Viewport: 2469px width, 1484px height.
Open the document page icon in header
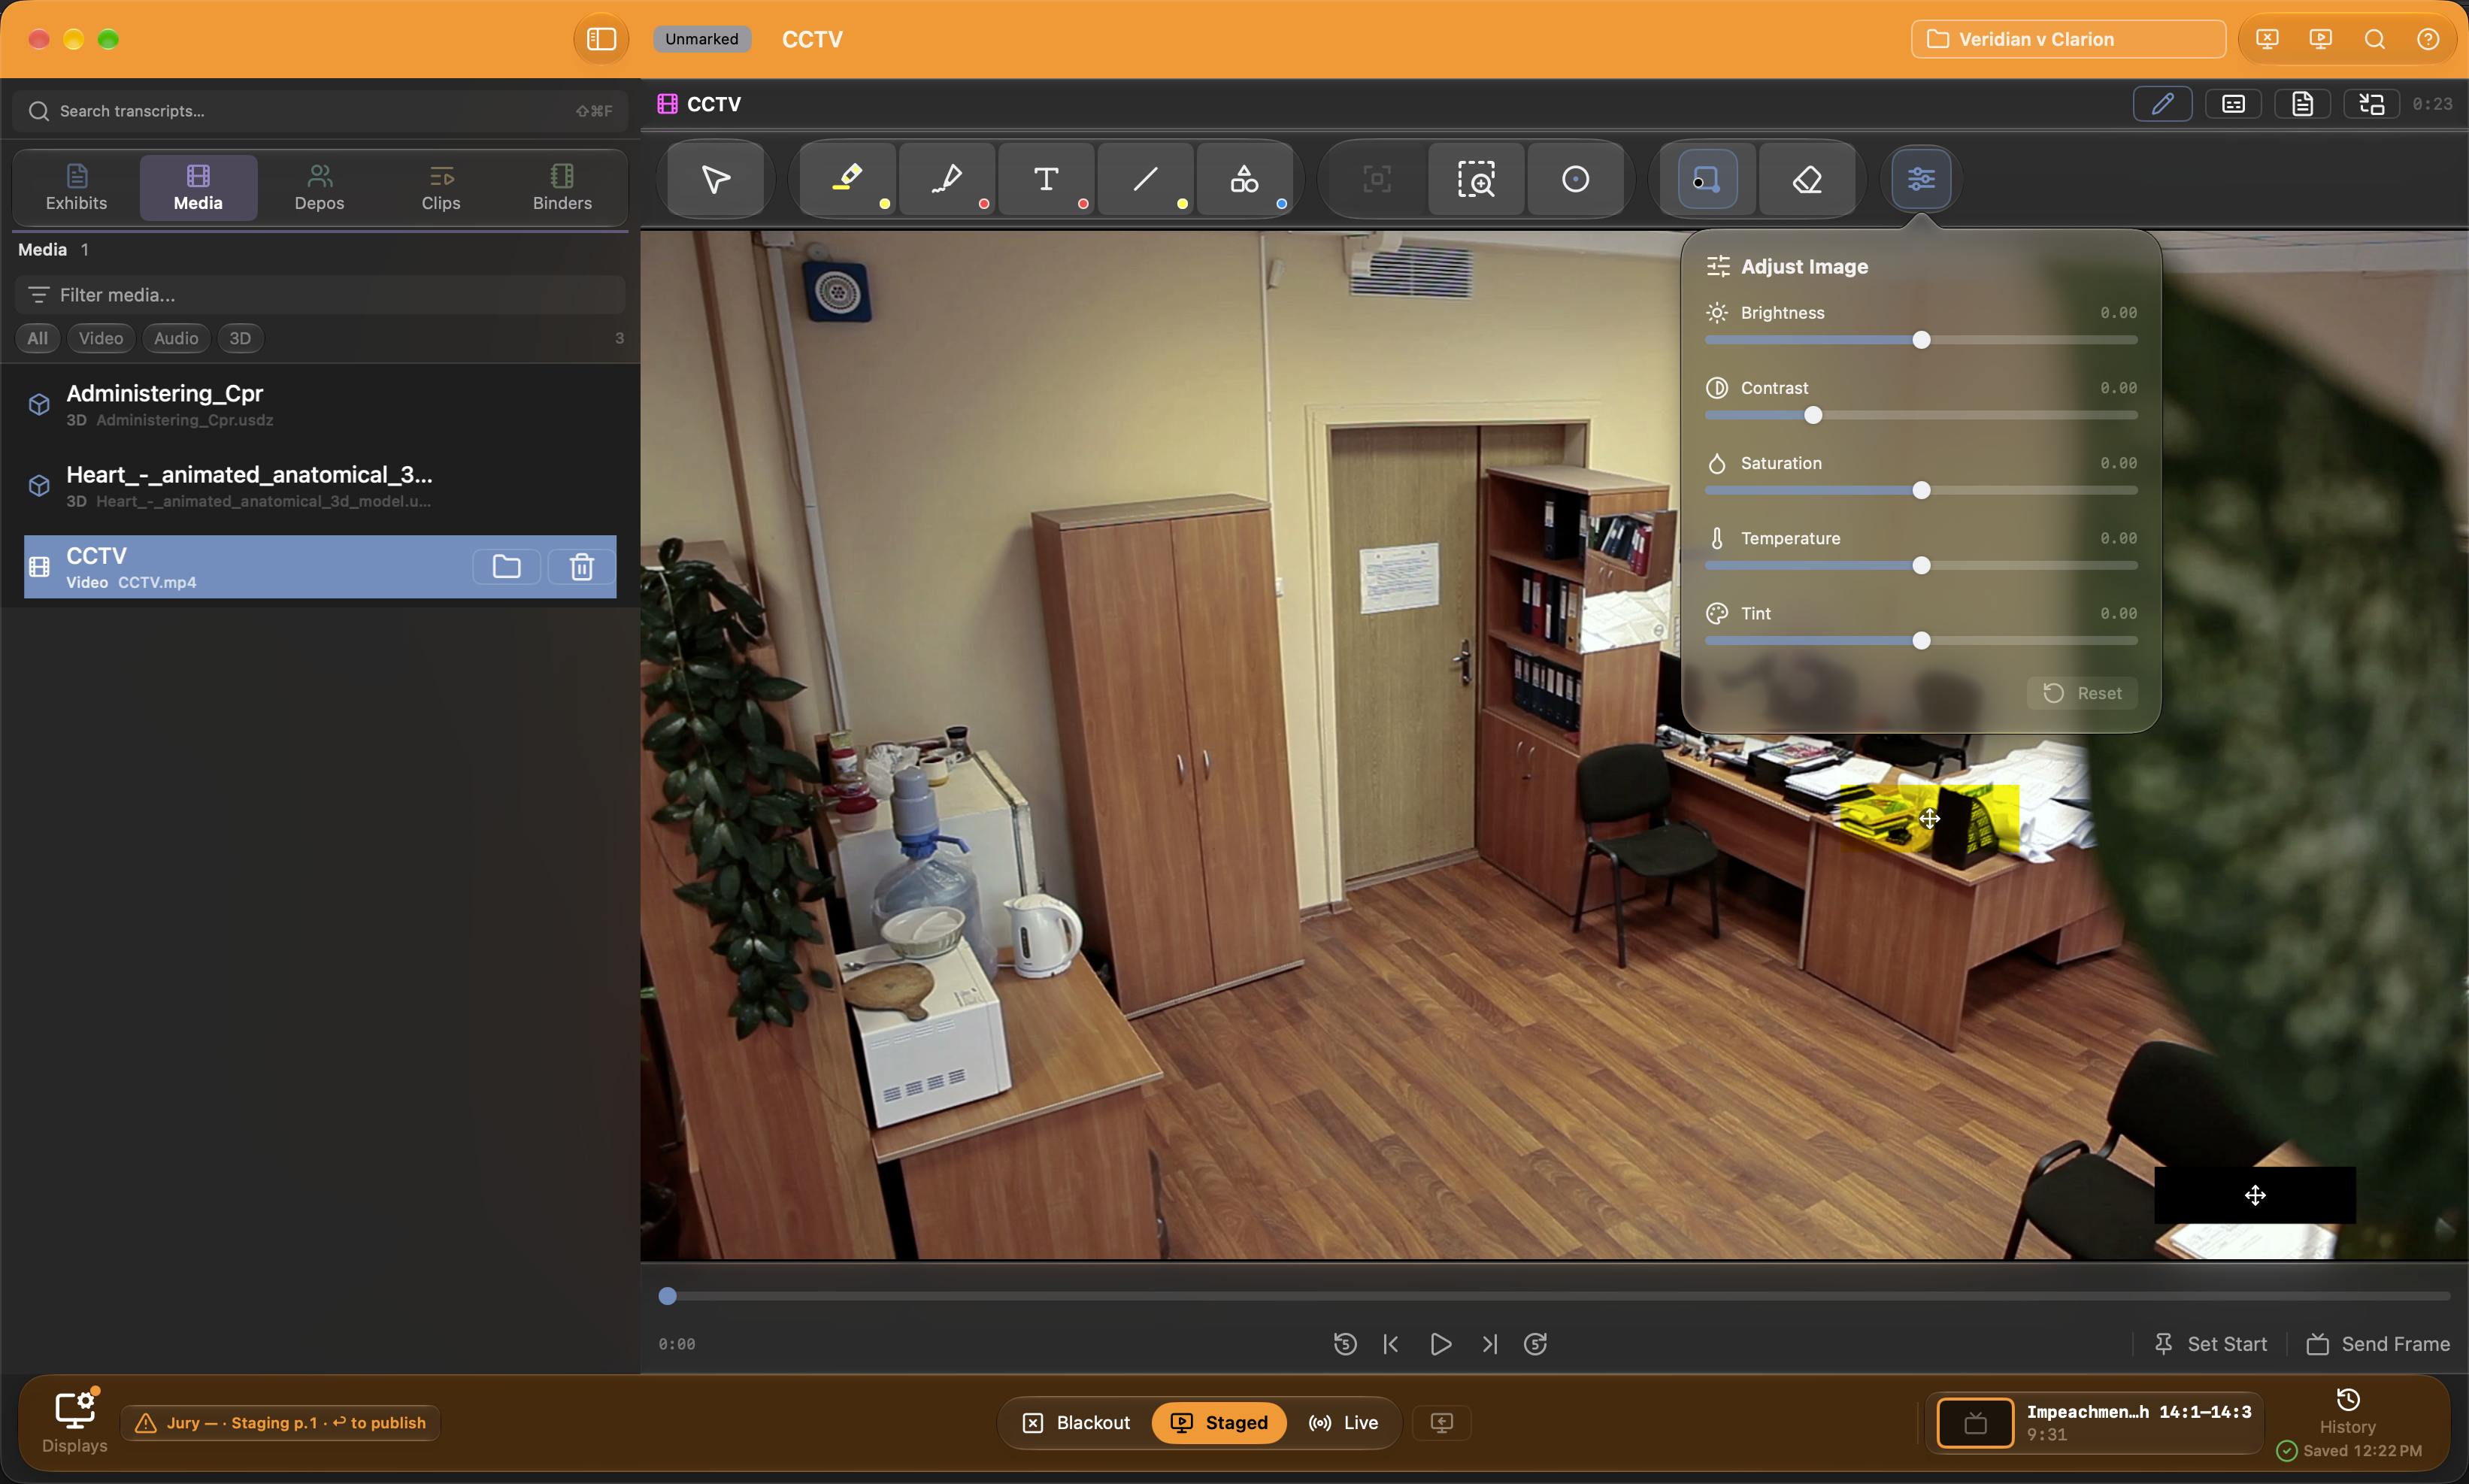point(2302,104)
